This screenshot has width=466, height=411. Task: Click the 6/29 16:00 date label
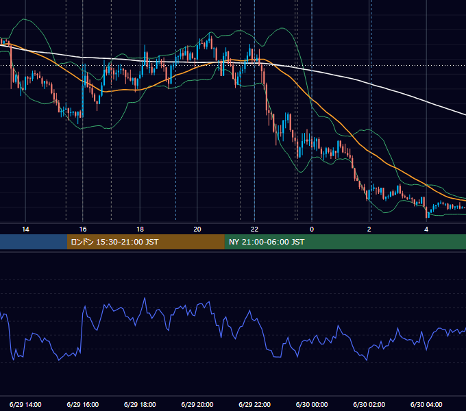83,404
